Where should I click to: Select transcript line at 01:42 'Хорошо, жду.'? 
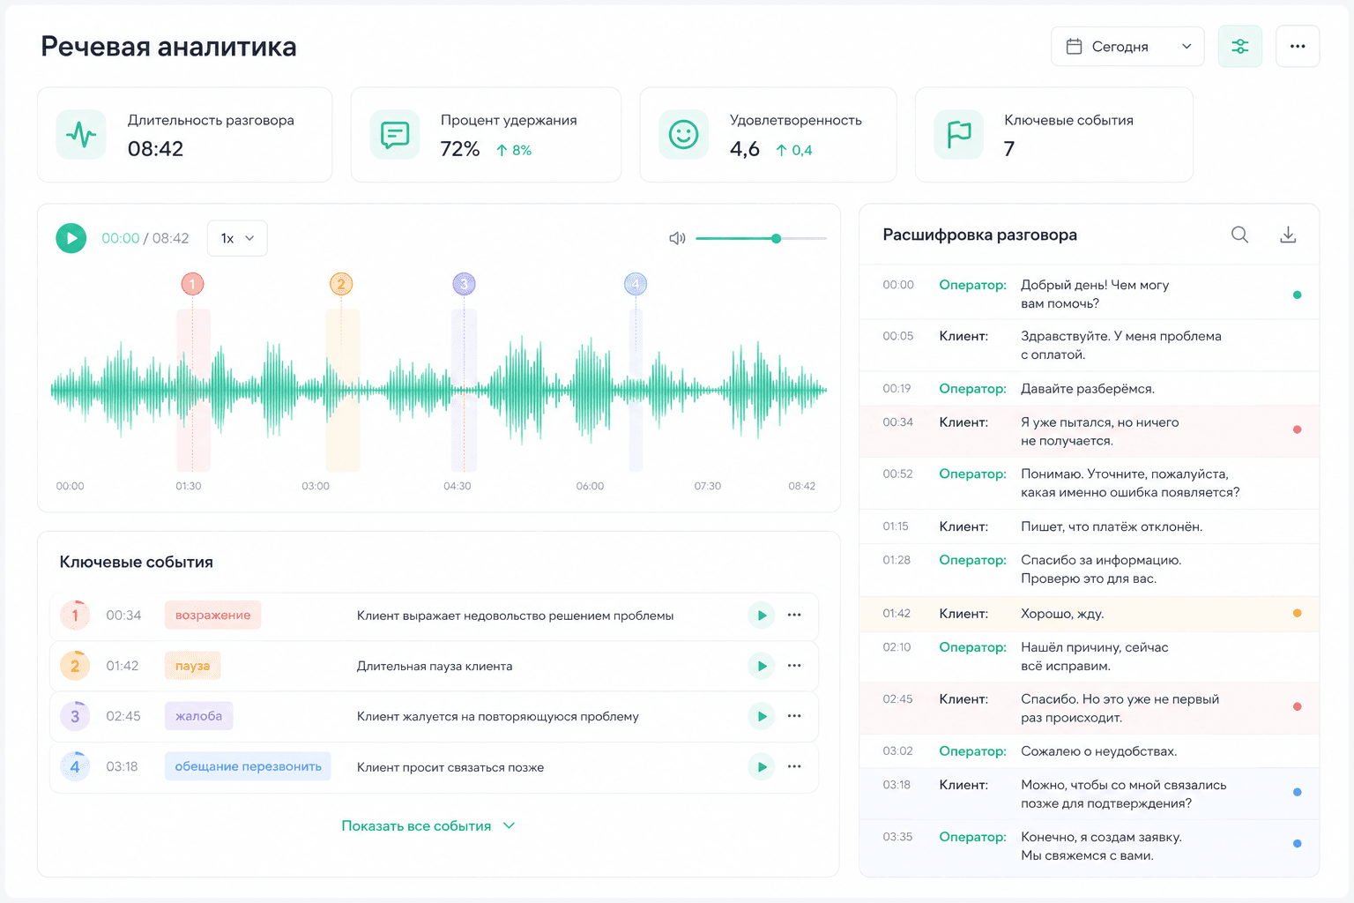(x=1090, y=614)
